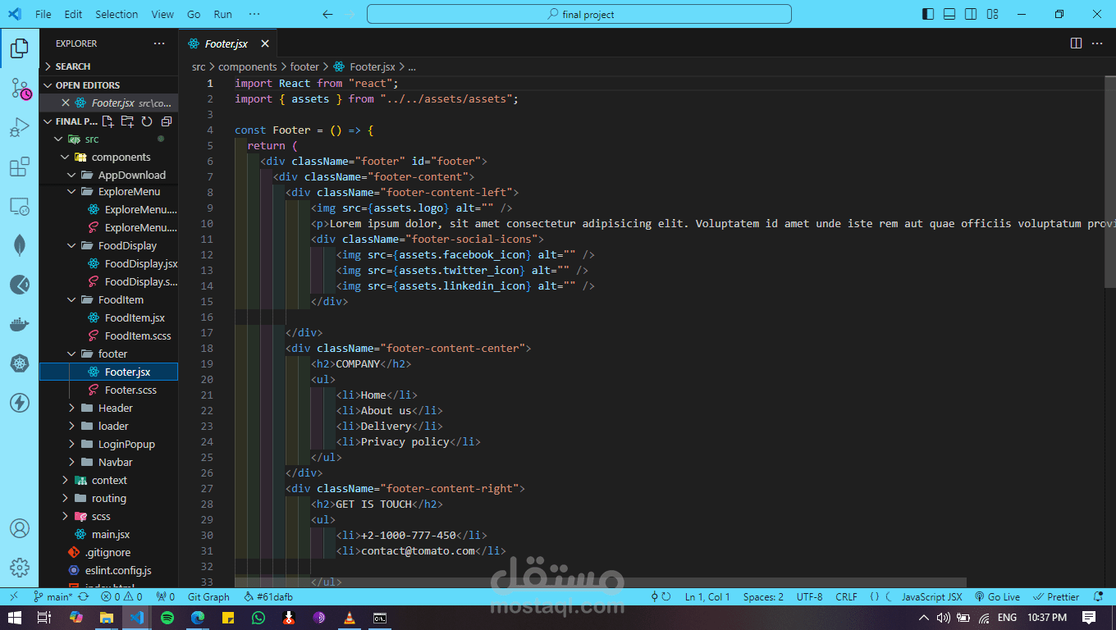Image resolution: width=1116 pixels, height=630 pixels.
Task: Toggle Secondary Side Bar visibility
Action: point(971,14)
